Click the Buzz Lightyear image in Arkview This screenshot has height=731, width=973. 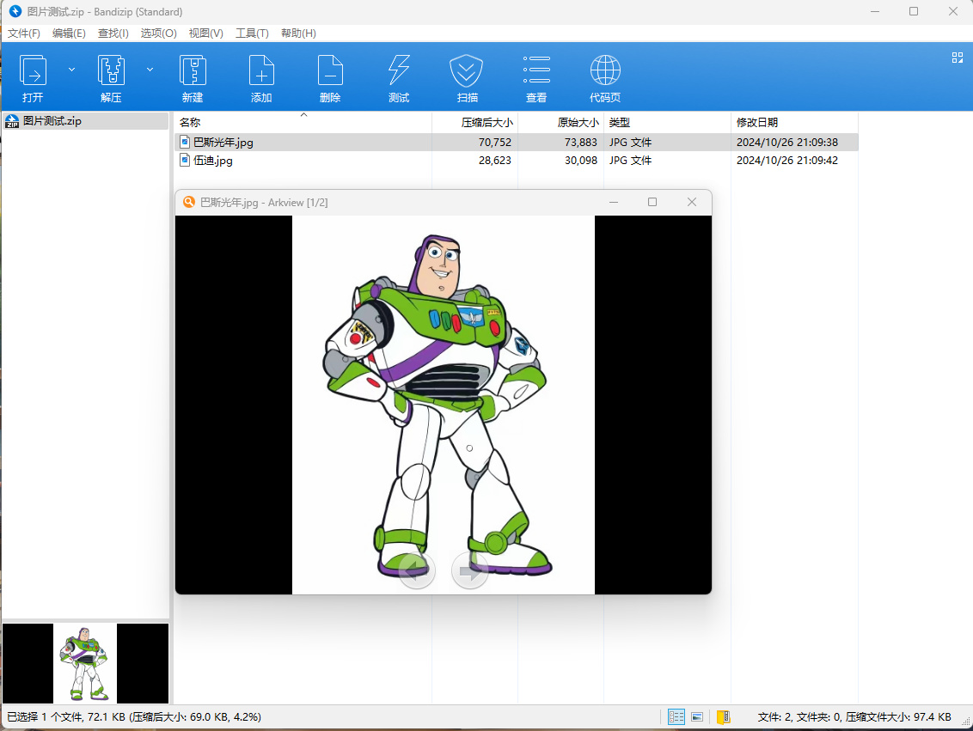click(443, 405)
